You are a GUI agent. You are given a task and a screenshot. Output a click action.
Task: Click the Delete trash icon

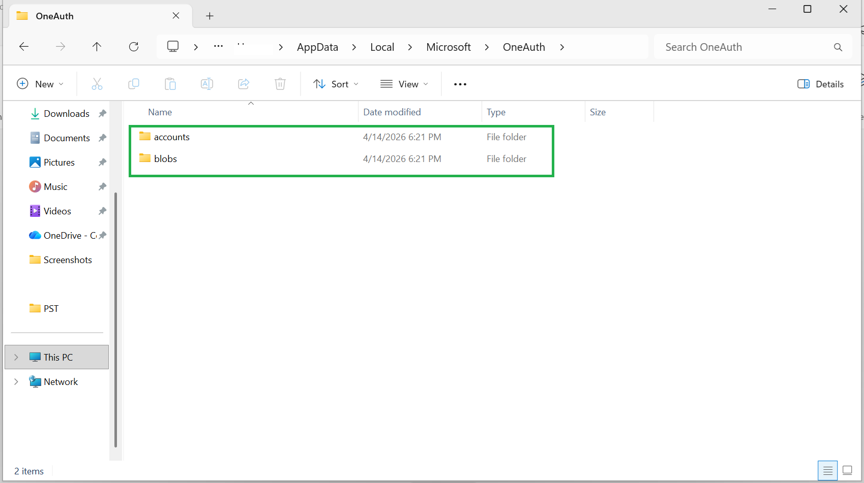point(280,84)
